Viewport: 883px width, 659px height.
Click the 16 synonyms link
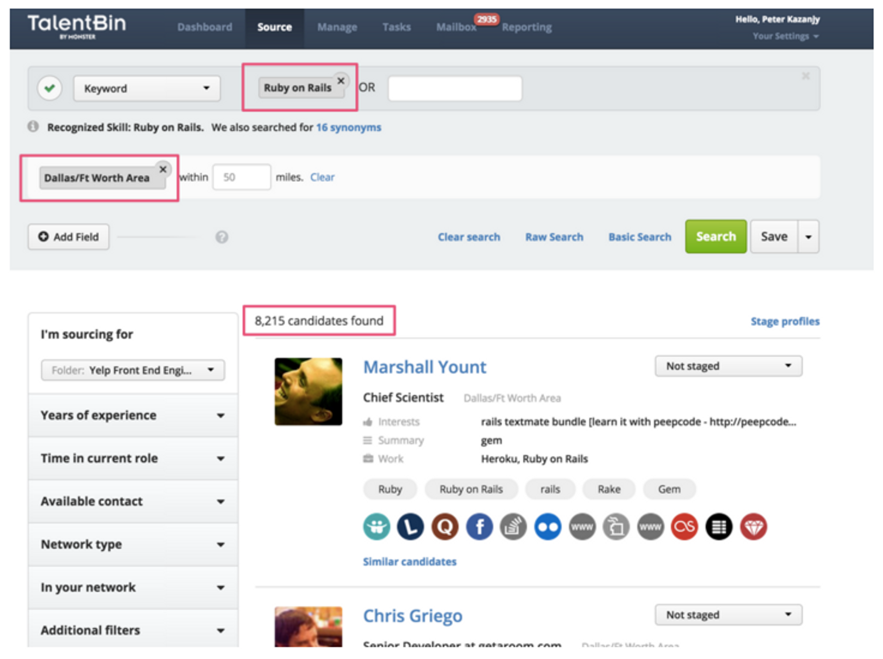(x=348, y=127)
